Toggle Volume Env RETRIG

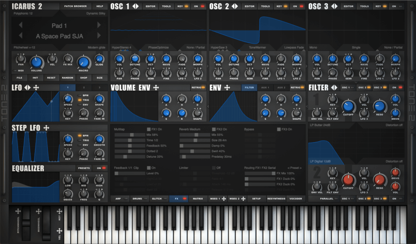click(198, 87)
